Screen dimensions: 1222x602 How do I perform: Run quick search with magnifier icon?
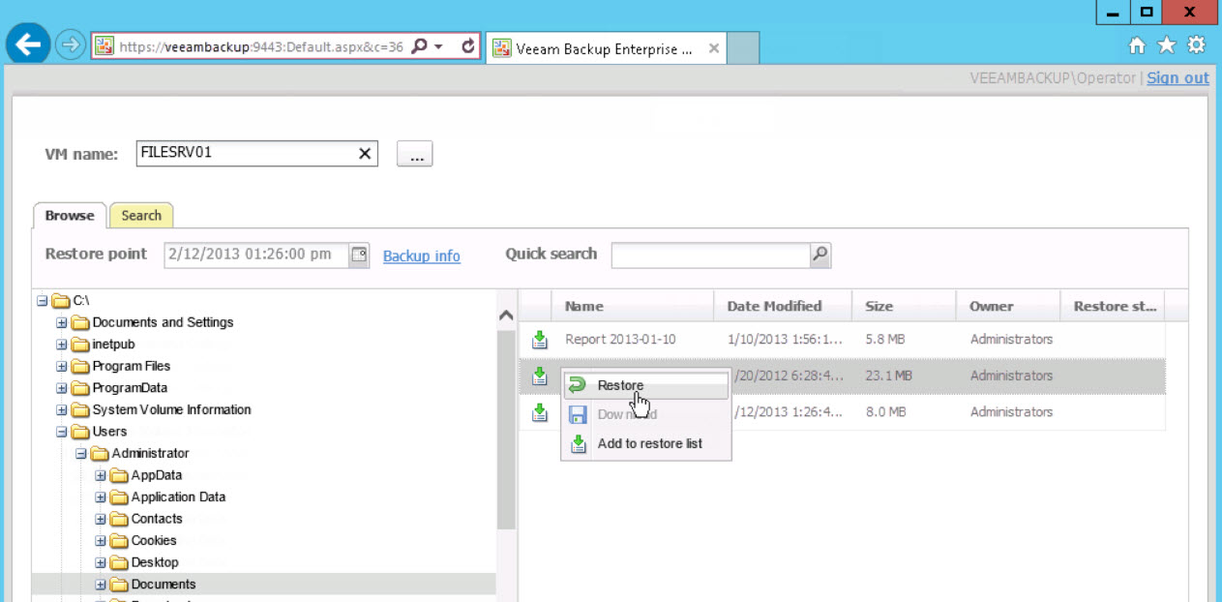[820, 255]
